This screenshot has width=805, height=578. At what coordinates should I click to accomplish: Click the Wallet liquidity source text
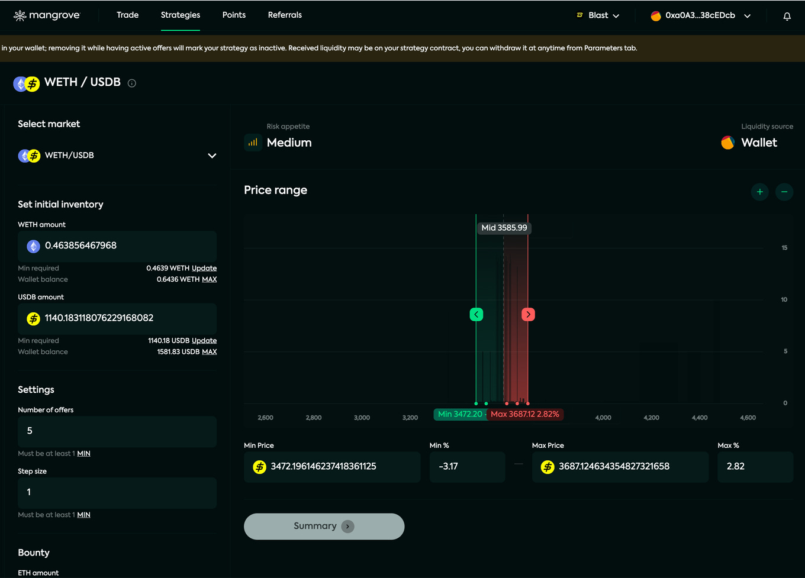tap(759, 143)
